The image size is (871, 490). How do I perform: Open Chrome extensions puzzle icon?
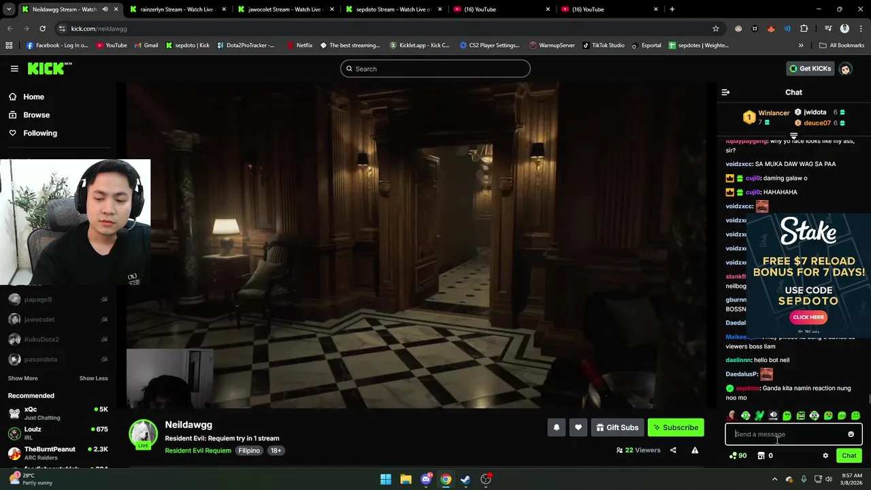pyautogui.click(x=804, y=29)
